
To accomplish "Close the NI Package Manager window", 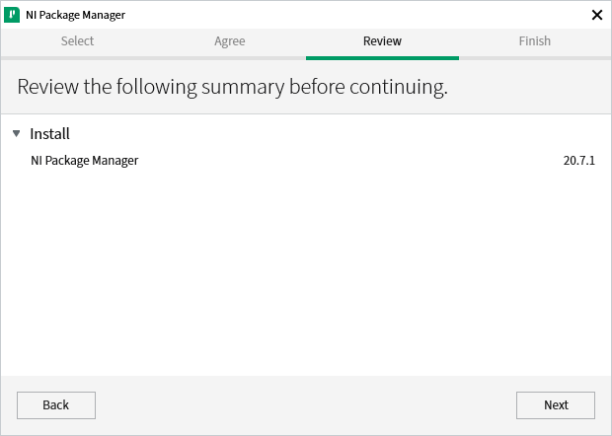I will coord(596,15).
